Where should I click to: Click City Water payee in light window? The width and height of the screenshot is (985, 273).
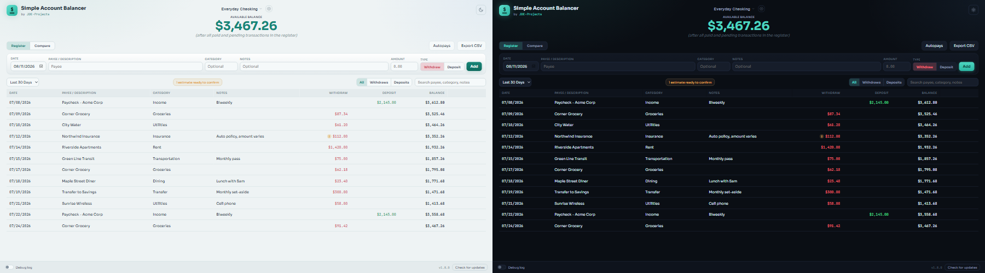point(71,125)
